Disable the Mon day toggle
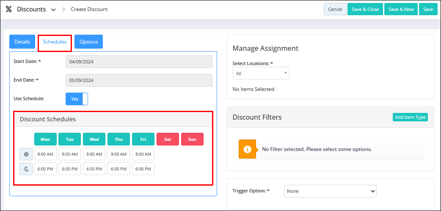 click(45, 139)
